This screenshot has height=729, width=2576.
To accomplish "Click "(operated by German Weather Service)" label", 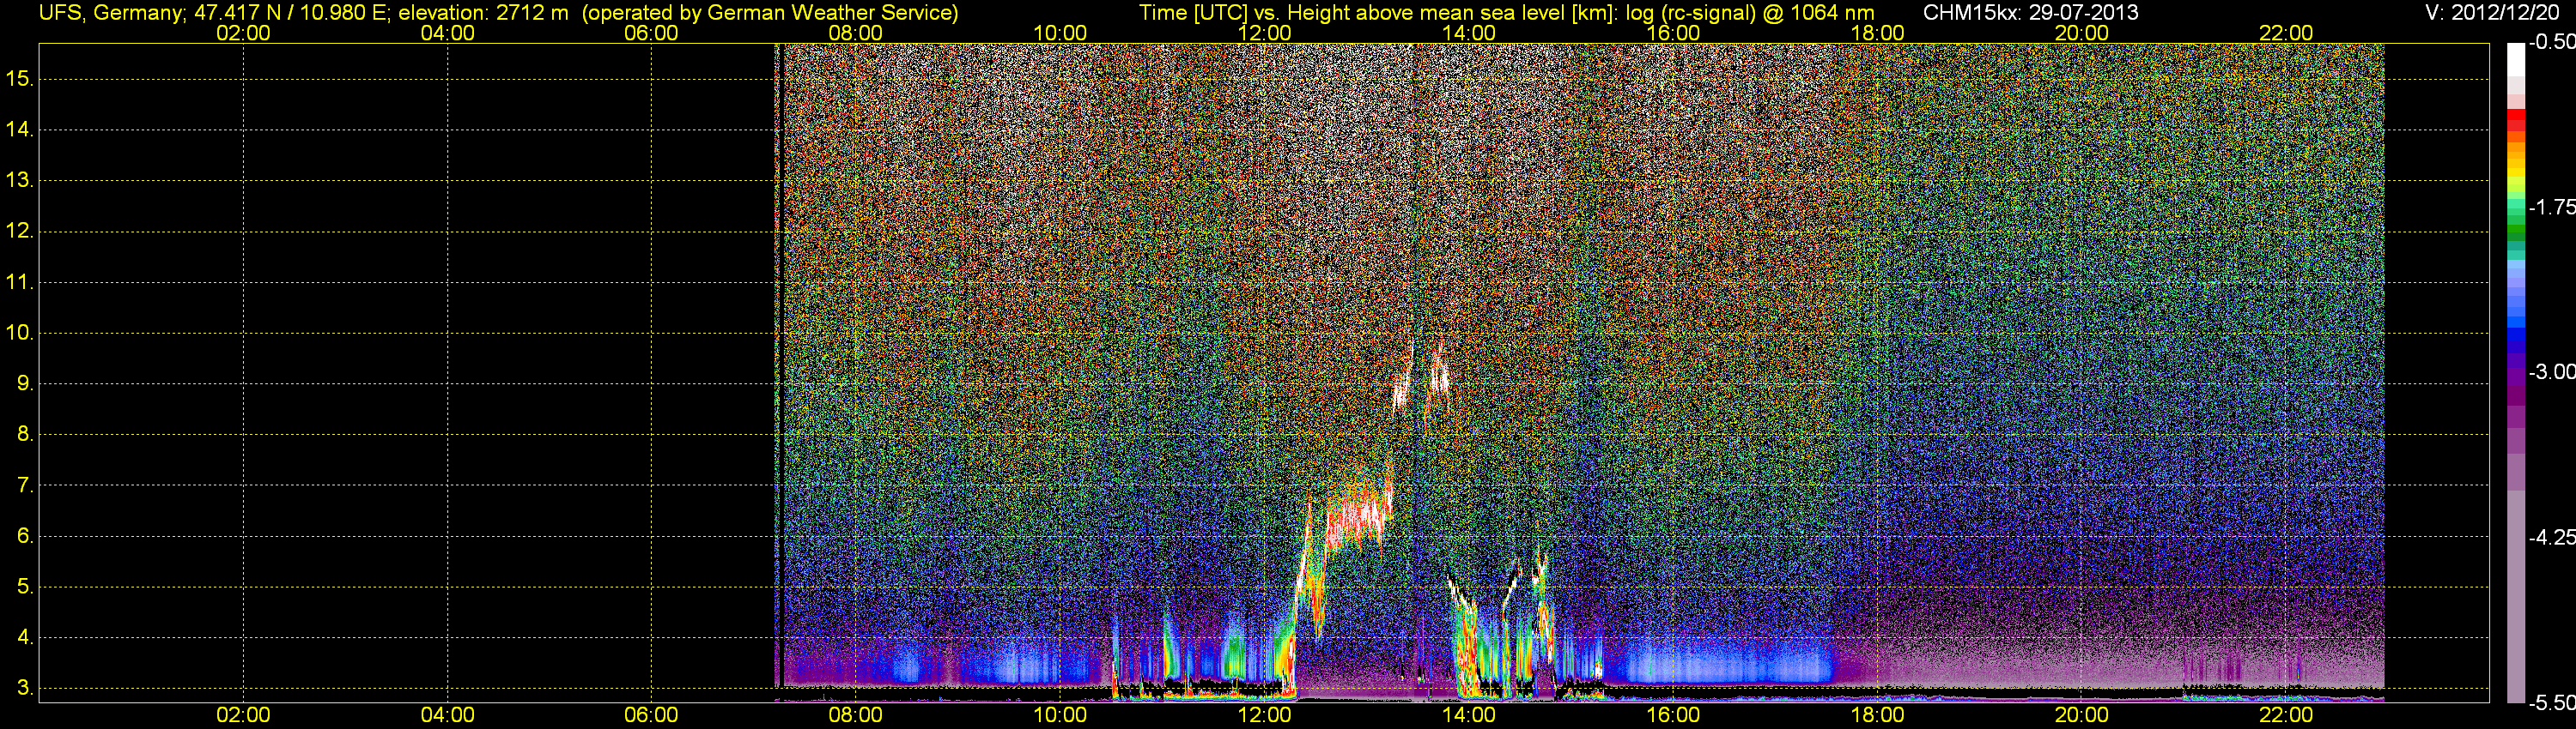I will coord(770,13).
